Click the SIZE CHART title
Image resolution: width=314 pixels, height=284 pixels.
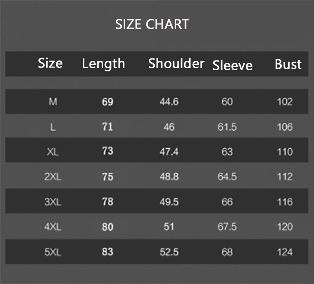pyautogui.click(x=152, y=24)
